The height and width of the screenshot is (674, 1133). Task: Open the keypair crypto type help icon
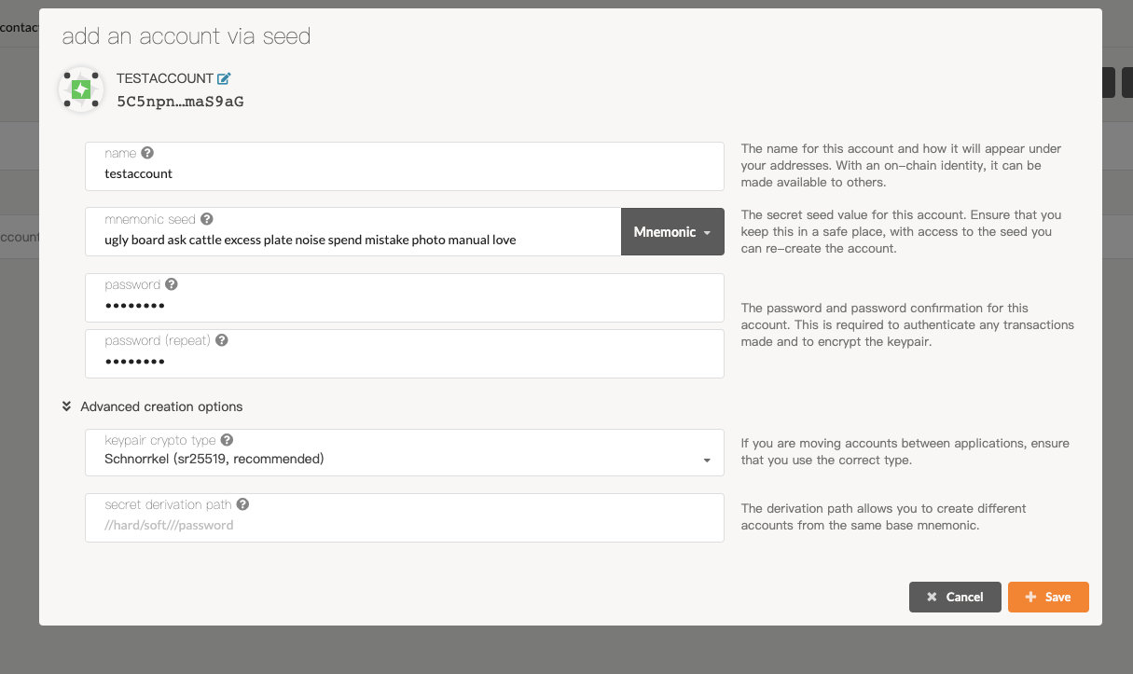[227, 440]
